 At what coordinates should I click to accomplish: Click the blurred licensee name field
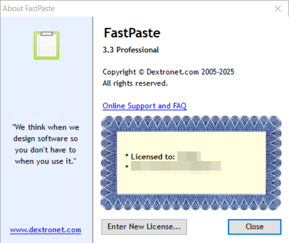[x=189, y=156]
